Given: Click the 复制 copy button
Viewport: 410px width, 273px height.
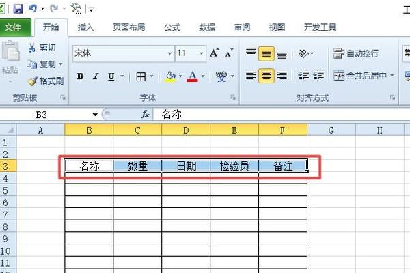Looking at the screenshot, I should coord(42,64).
